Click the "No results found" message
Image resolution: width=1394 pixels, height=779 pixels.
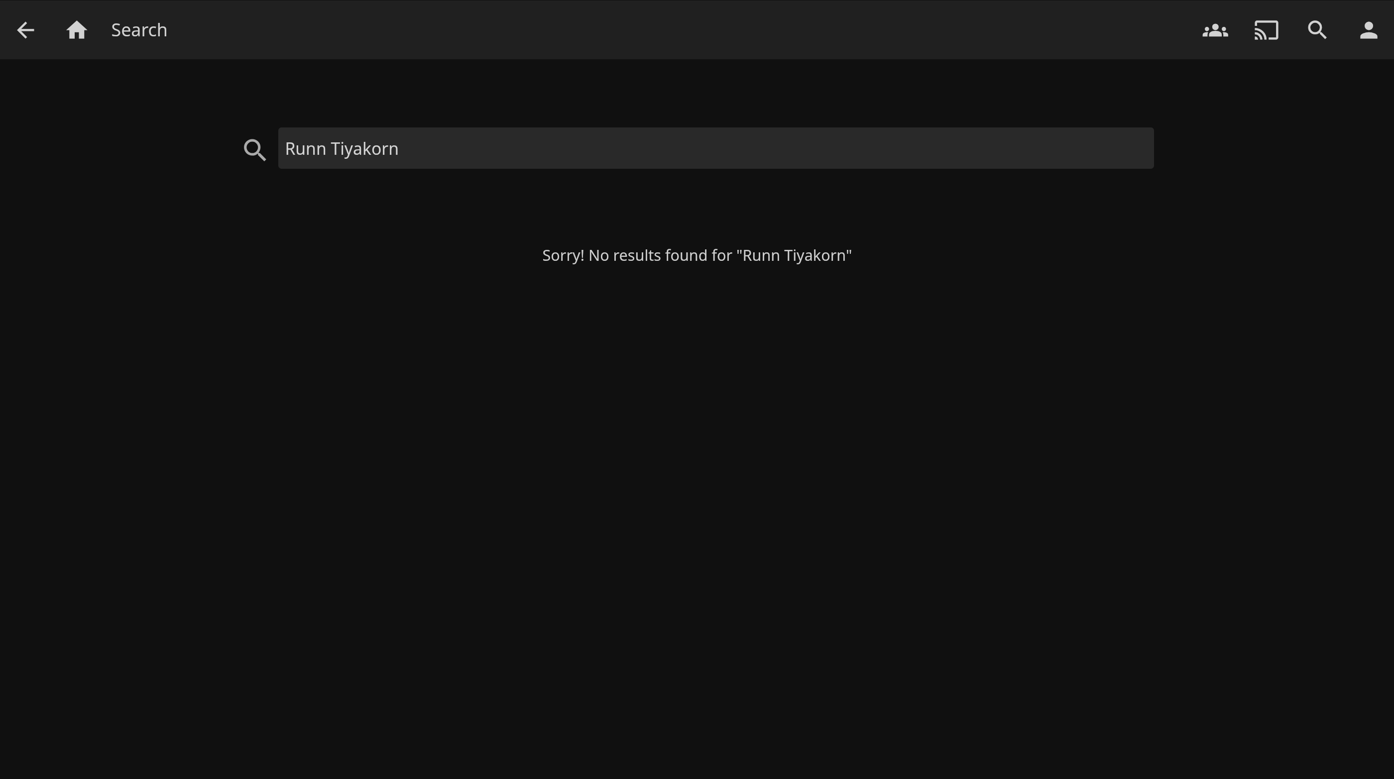click(x=697, y=255)
